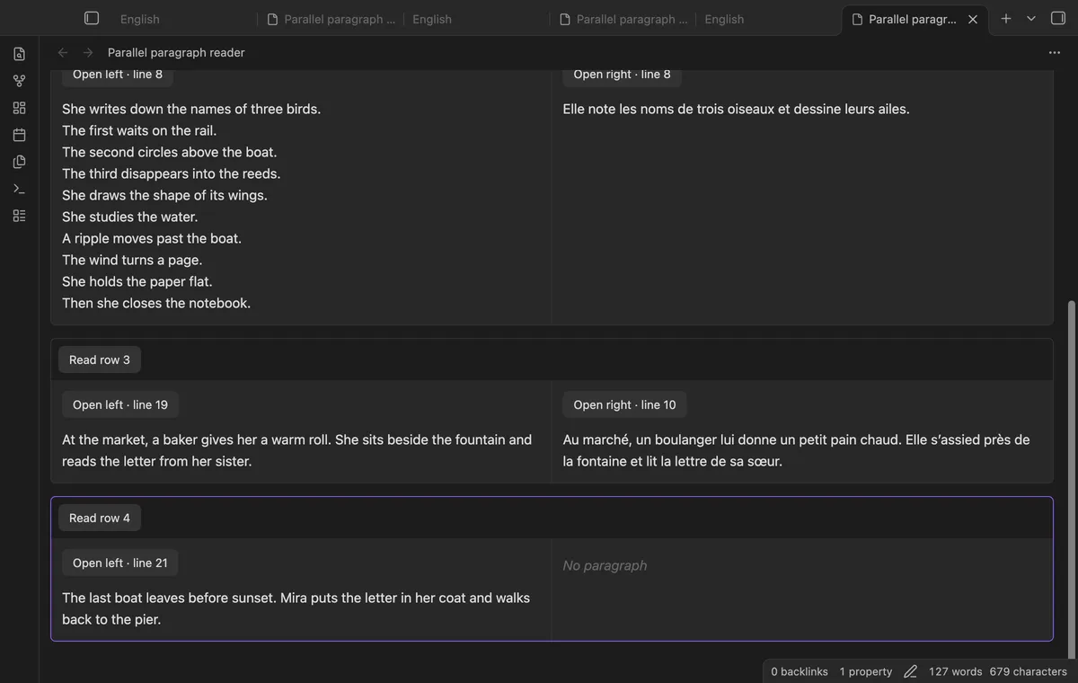Click the Read row 3 button

(100, 359)
